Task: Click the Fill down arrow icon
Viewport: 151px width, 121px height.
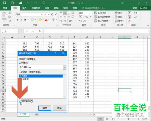Action: point(129,17)
